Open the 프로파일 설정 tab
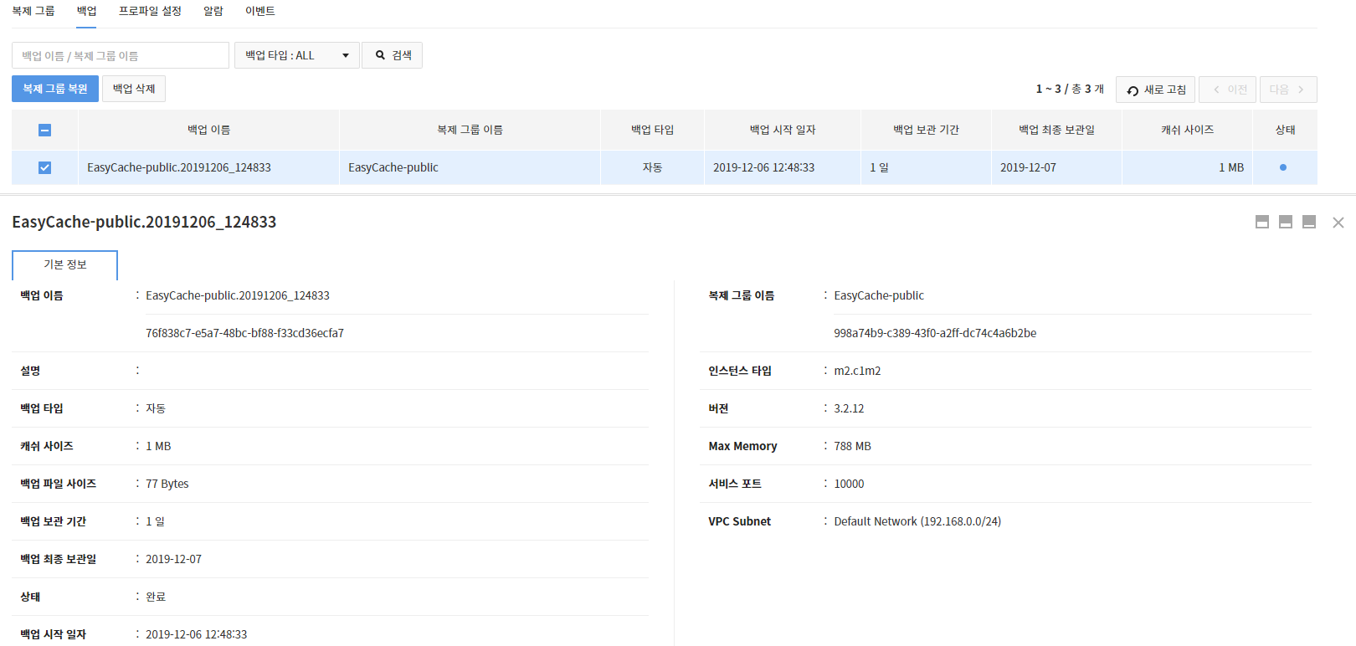Image resolution: width=1356 pixels, height=646 pixels. [150, 11]
